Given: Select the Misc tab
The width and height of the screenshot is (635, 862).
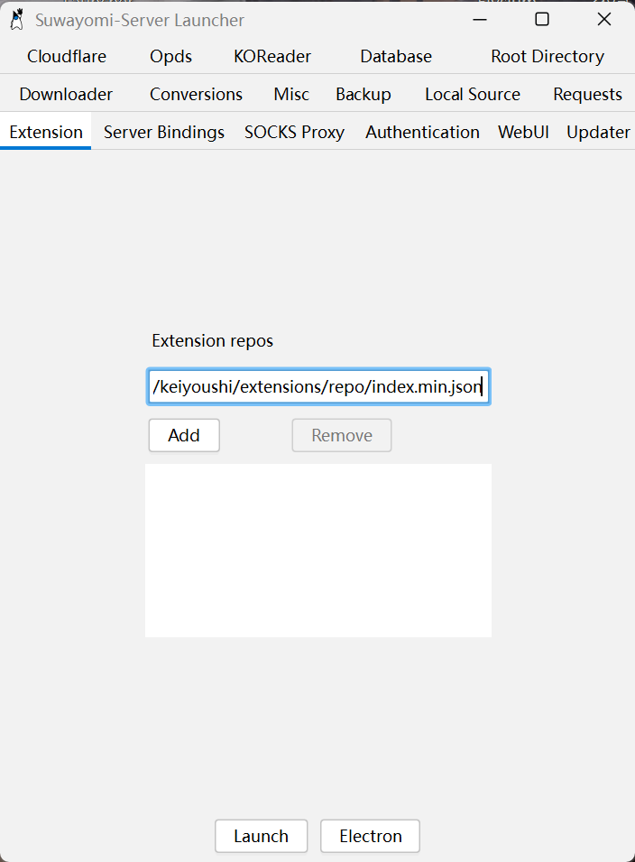Looking at the screenshot, I should pyautogui.click(x=291, y=94).
